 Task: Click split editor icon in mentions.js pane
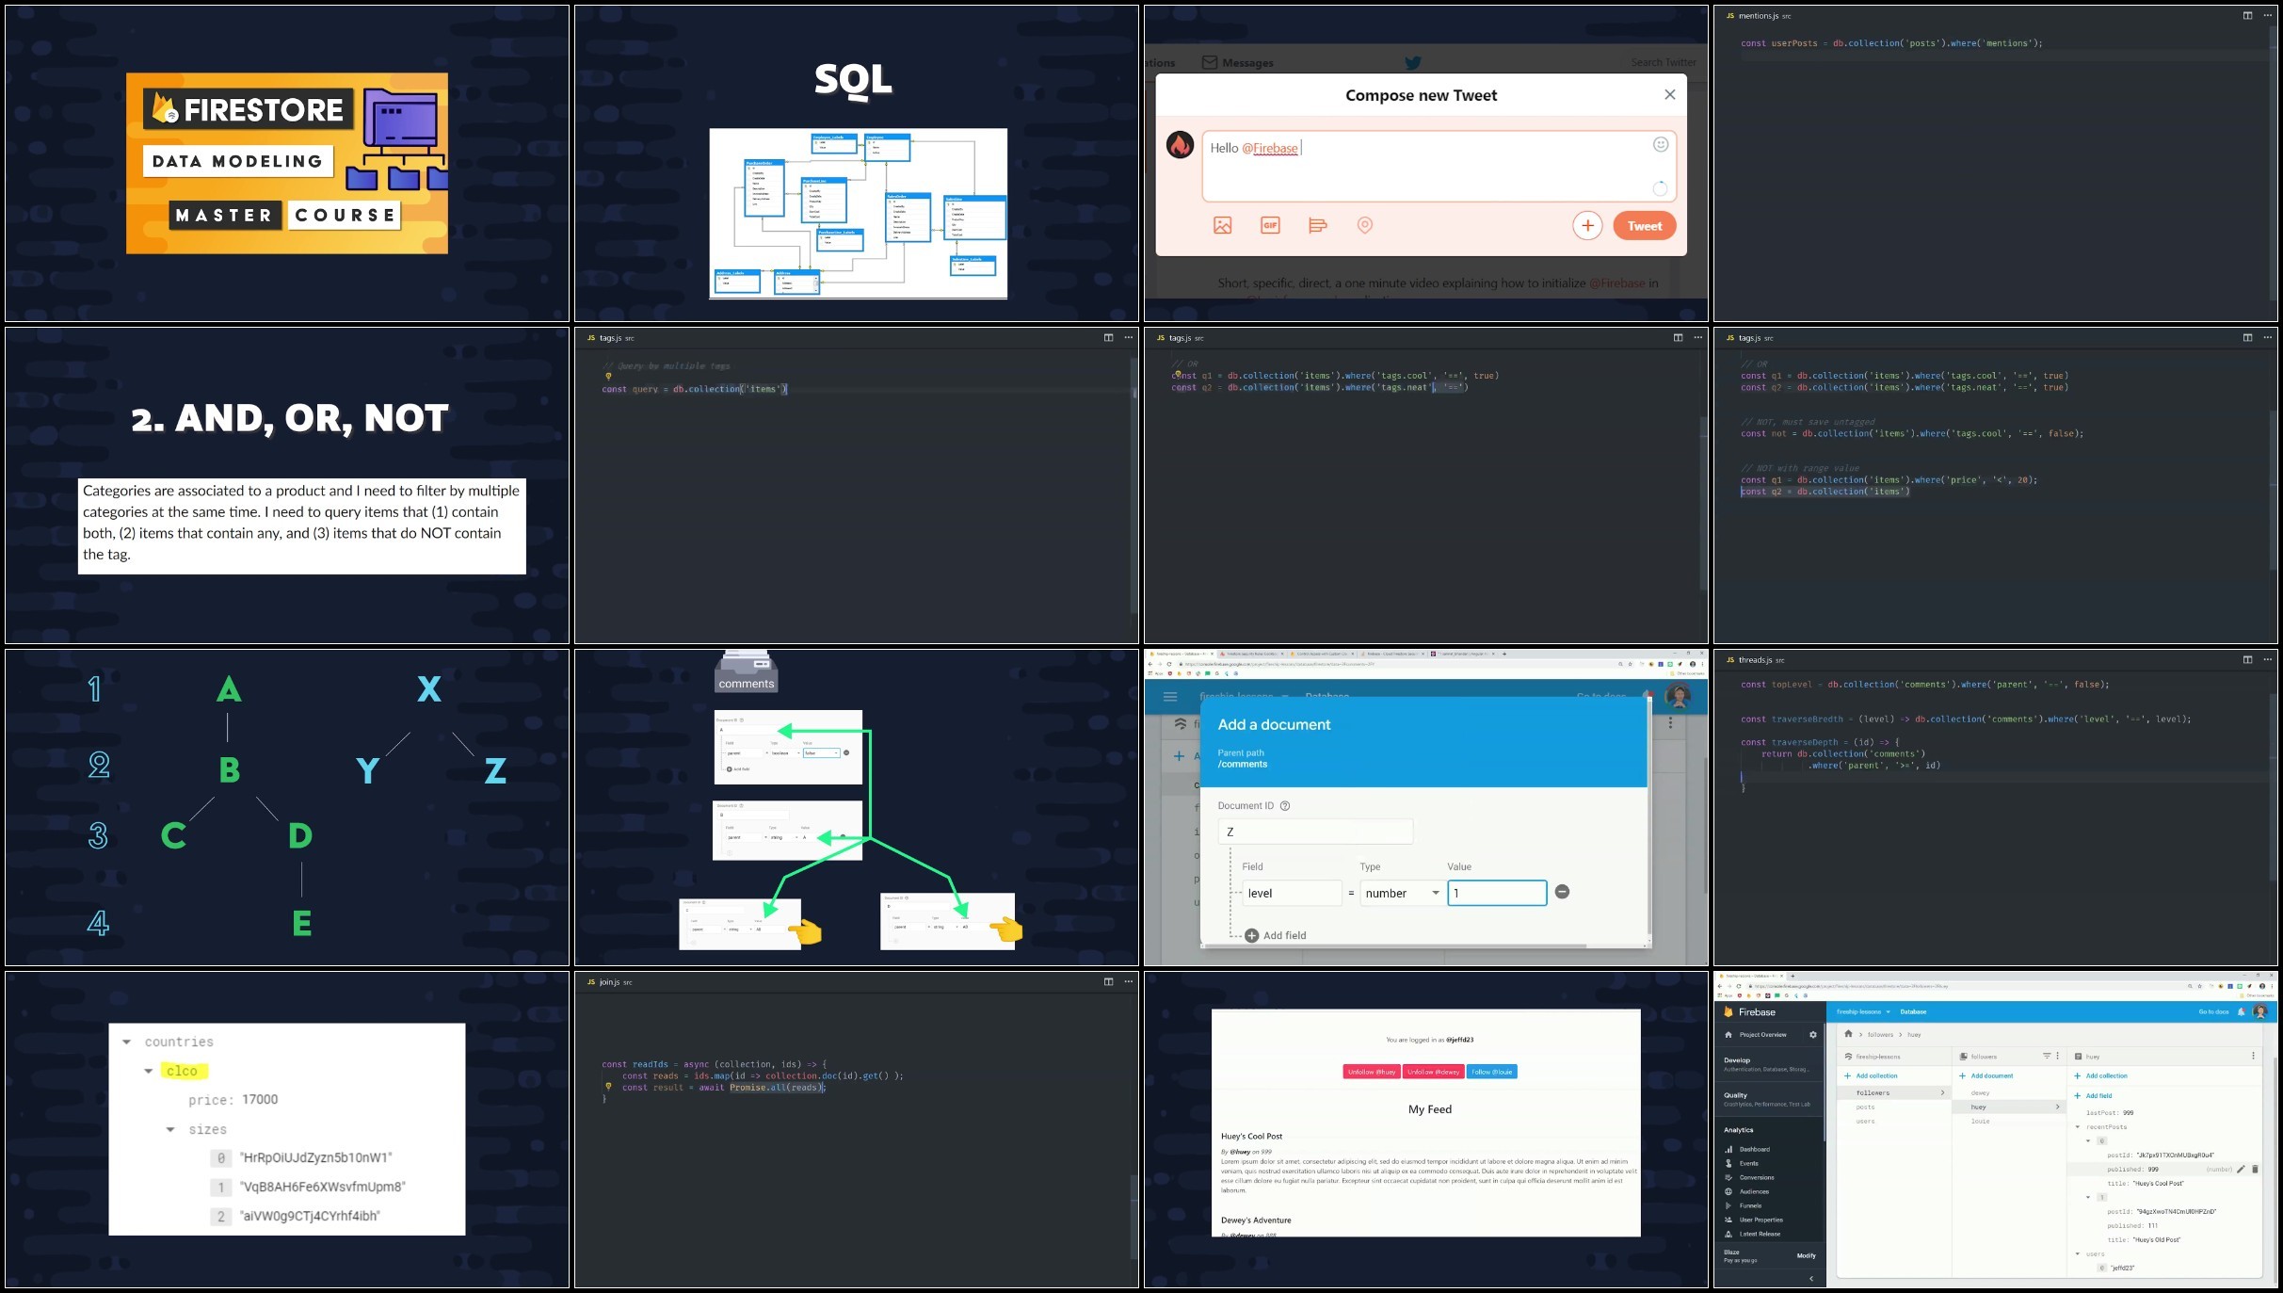click(x=2247, y=15)
